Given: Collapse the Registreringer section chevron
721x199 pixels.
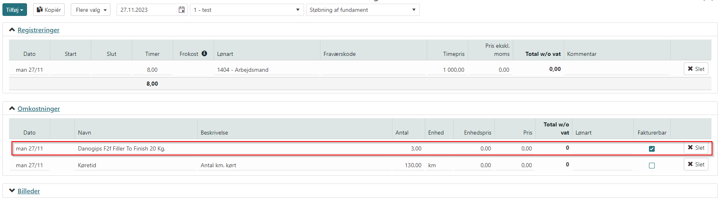Looking at the screenshot, I should [12, 30].
